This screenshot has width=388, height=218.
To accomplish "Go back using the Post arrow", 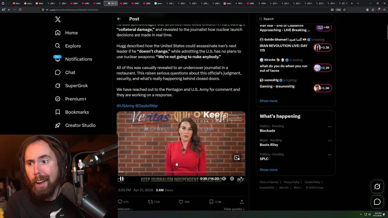I will pos(119,19).
